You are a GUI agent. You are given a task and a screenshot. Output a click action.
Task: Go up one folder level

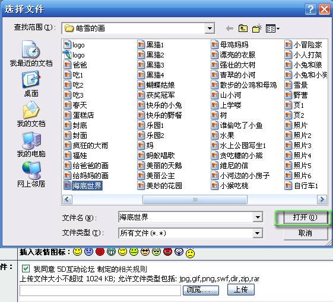[243, 28]
